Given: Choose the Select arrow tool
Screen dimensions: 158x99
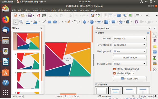Looking at the screenshot, I should 16,22.
